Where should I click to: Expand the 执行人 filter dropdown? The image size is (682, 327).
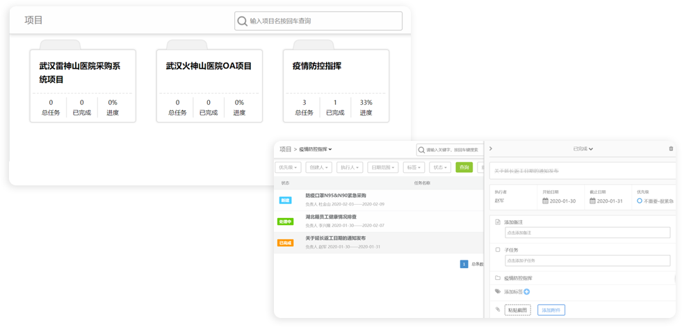(349, 167)
